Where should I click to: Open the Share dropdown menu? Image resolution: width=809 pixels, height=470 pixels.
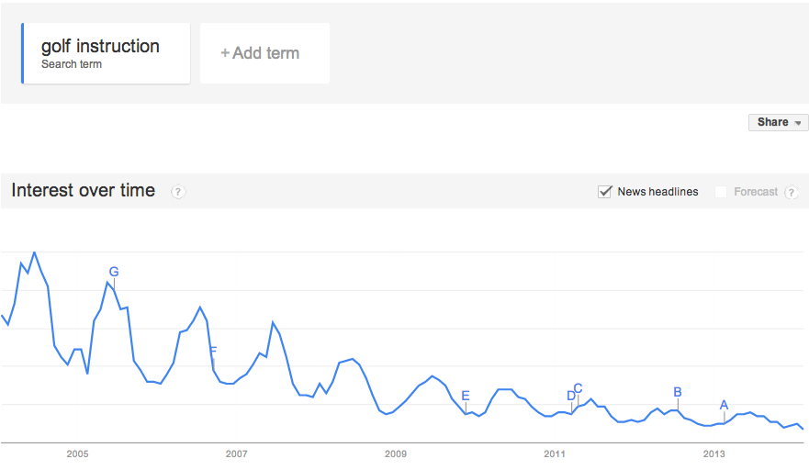click(779, 122)
